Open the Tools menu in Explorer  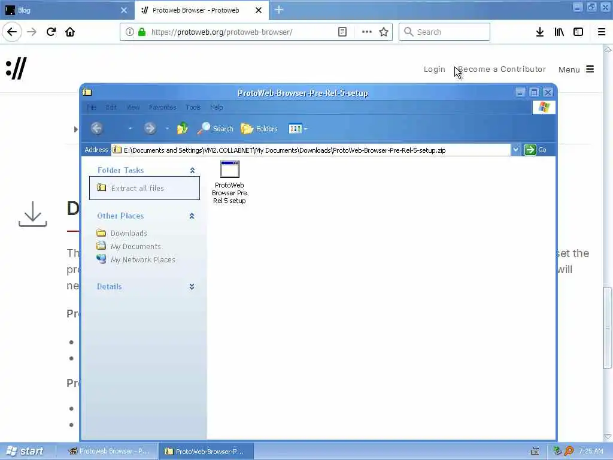point(193,107)
